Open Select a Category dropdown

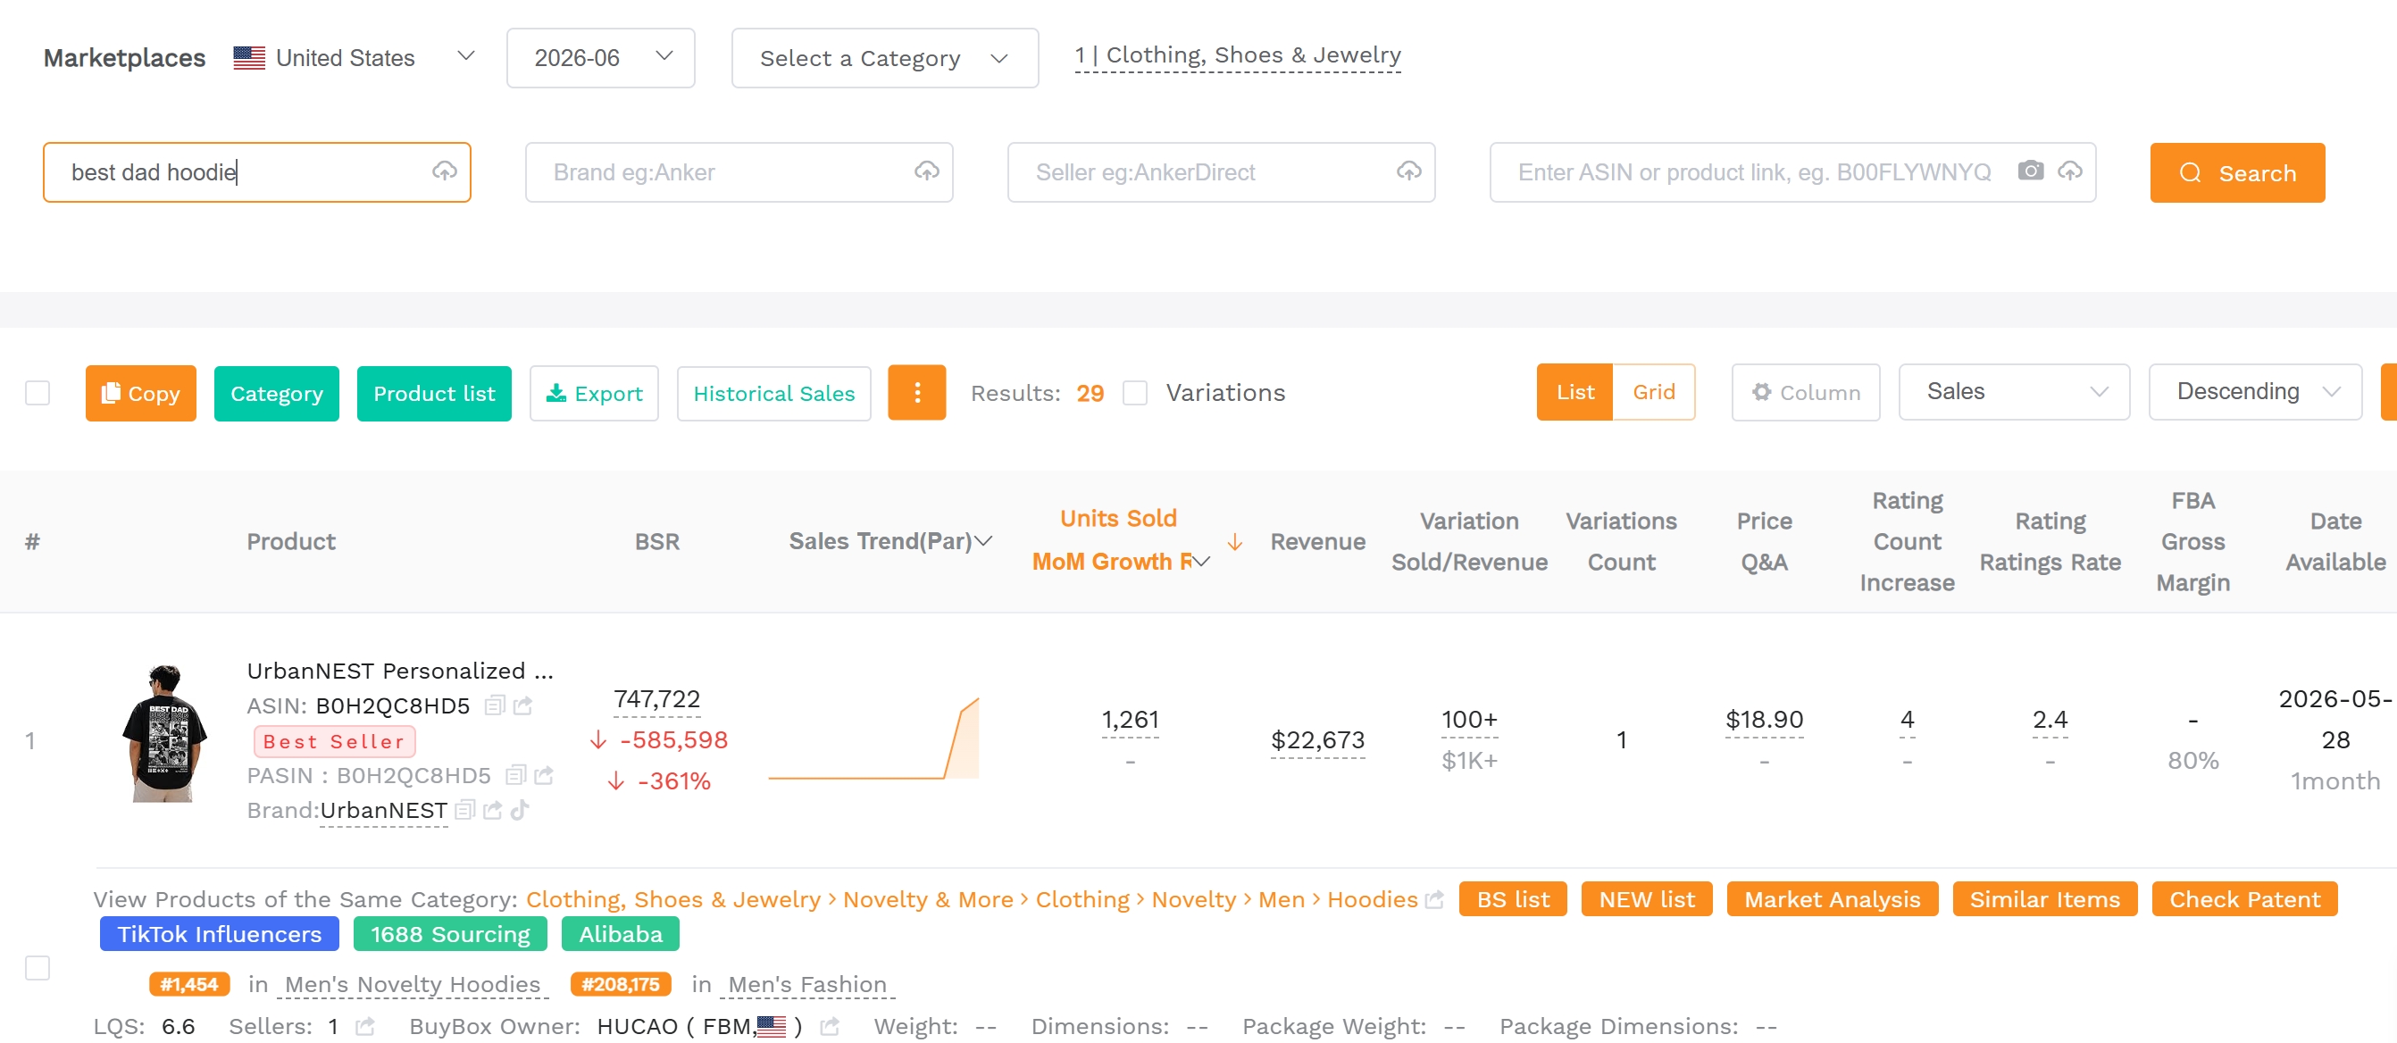(x=885, y=58)
